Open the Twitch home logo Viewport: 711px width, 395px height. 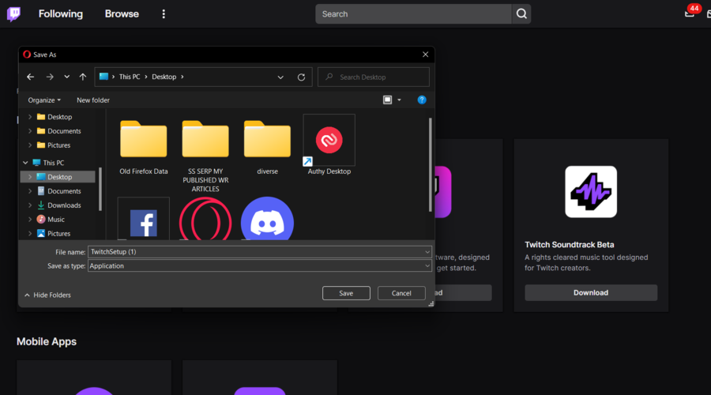[x=13, y=14]
